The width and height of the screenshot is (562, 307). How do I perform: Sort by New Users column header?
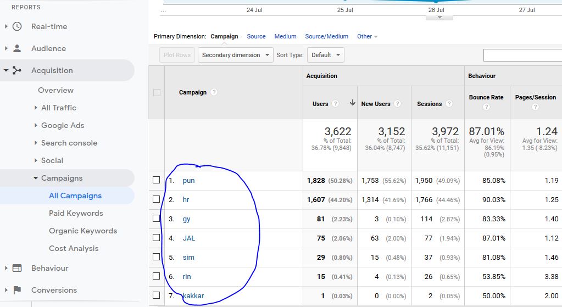376,104
